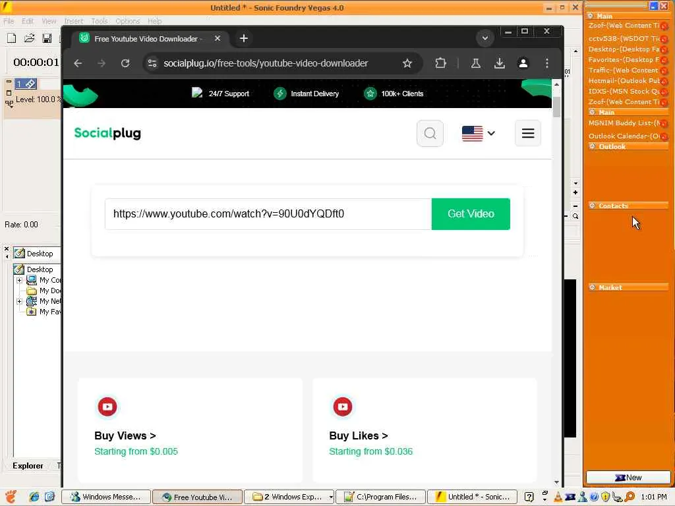
Task: Open the Vegas Options menu
Action: [x=127, y=21]
